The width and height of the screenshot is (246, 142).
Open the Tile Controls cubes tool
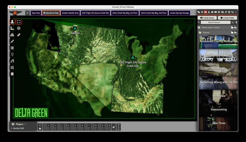12,35
